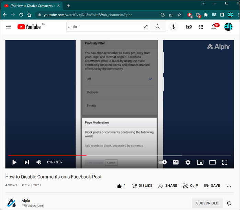Switch to miniplayer mode
The width and height of the screenshot is (240, 210).
coord(200,162)
